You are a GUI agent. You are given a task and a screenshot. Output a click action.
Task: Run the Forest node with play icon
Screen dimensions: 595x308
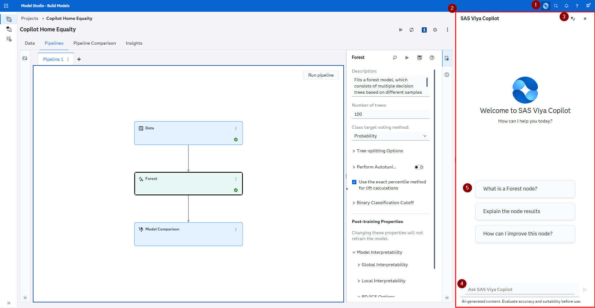(x=407, y=58)
